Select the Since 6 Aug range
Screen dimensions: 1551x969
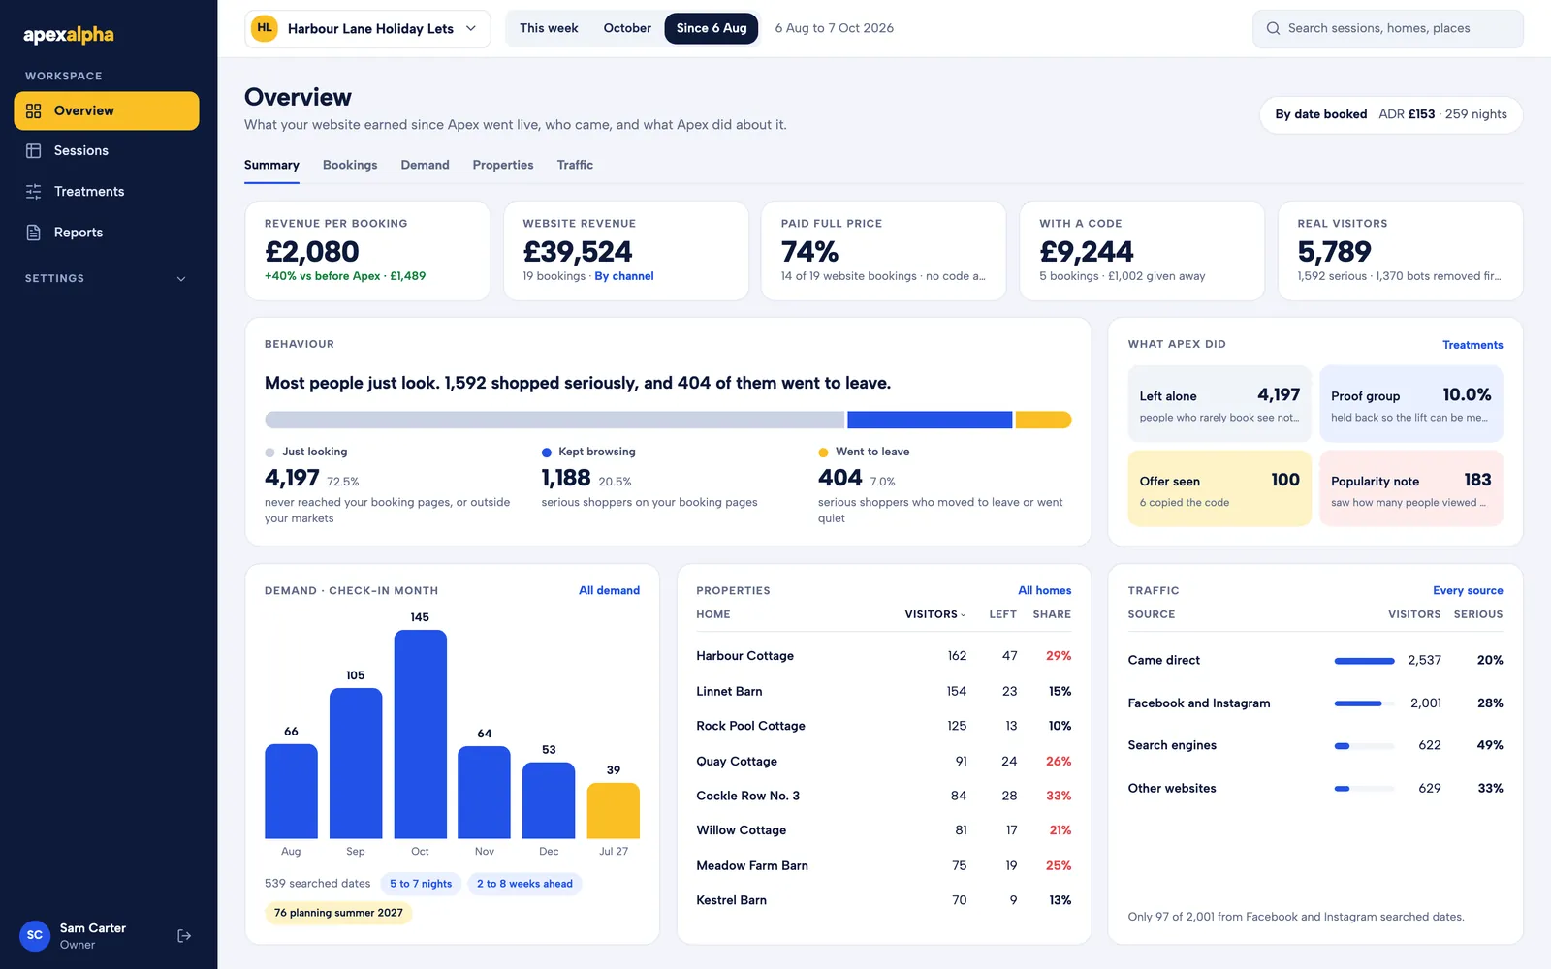pos(712,28)
